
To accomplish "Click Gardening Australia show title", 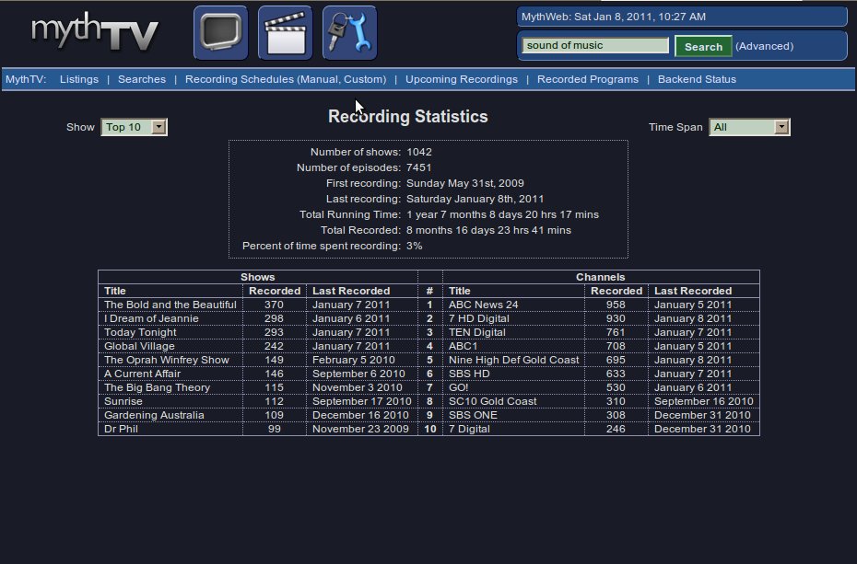I will [x=154, y=415].
